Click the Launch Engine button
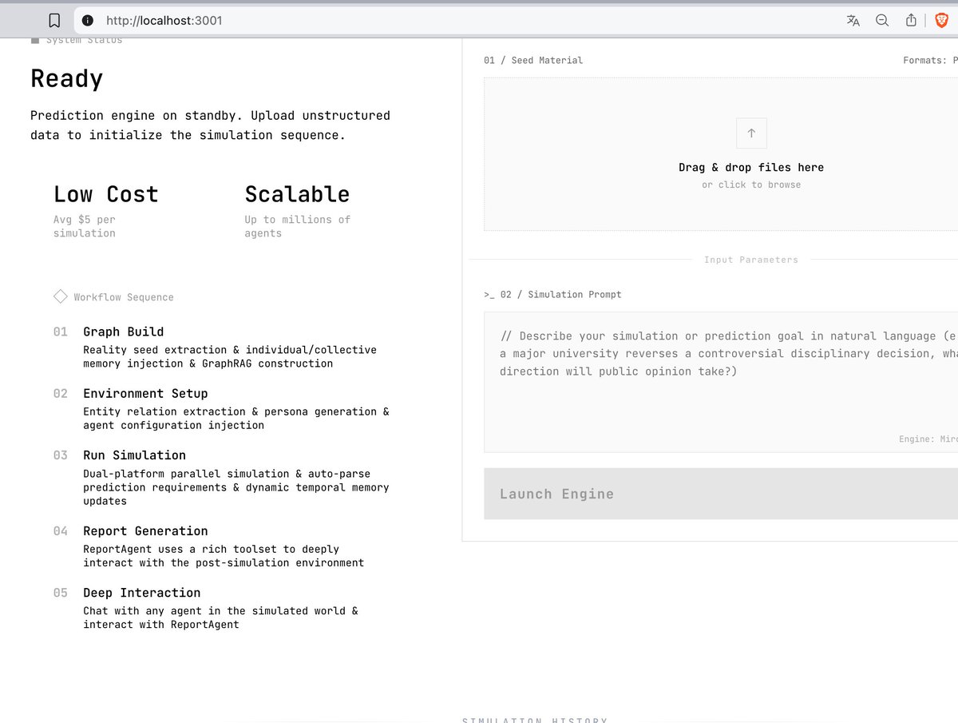The image size is (958, 723). (x=721, y=494)
